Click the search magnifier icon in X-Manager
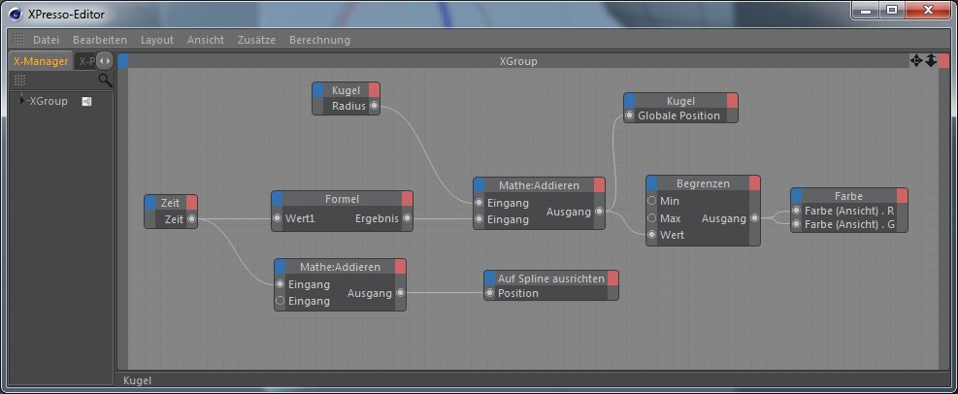Image resolution: width=958 pixels, height=394 pixels. tap(105, 80)
